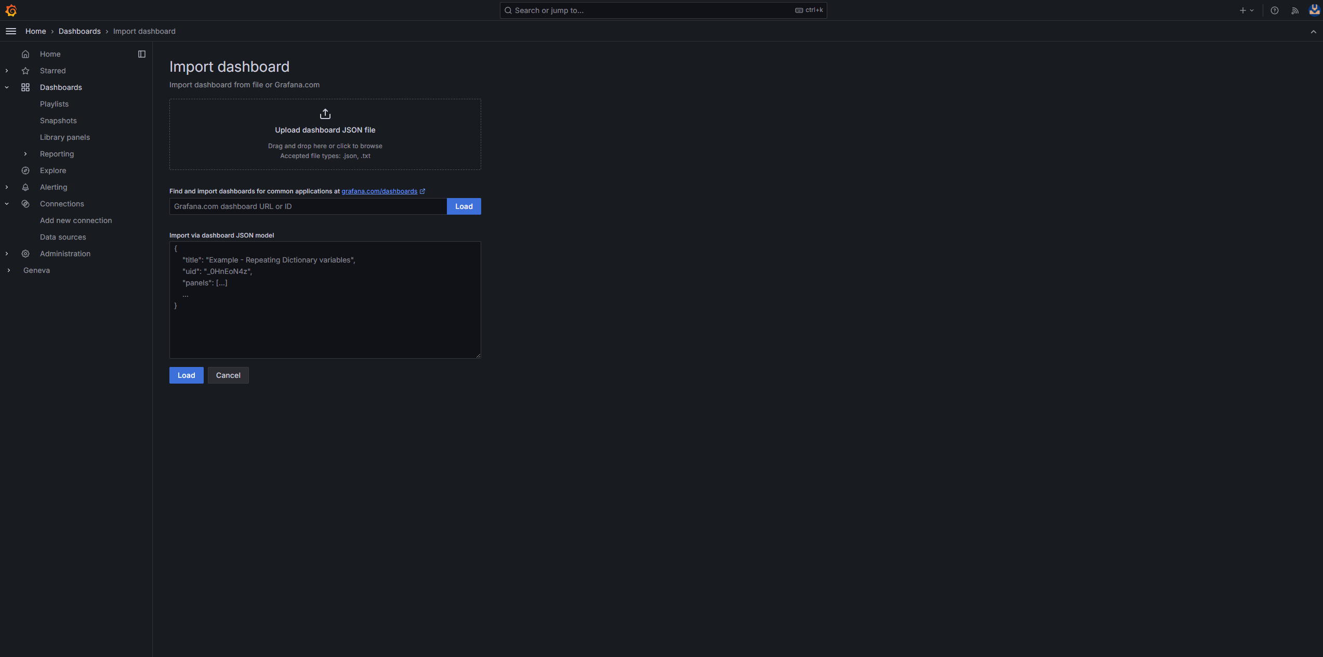Go to Data sources menu item
1323x657 pixels.
coord(63,237)
